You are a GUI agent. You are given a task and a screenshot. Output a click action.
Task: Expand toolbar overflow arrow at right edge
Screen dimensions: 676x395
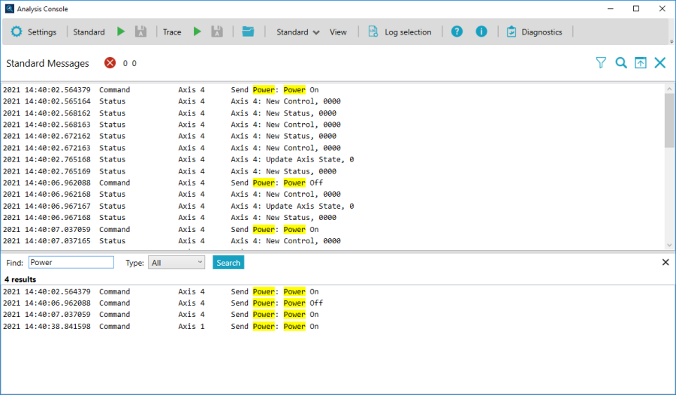tap(671, 42)
